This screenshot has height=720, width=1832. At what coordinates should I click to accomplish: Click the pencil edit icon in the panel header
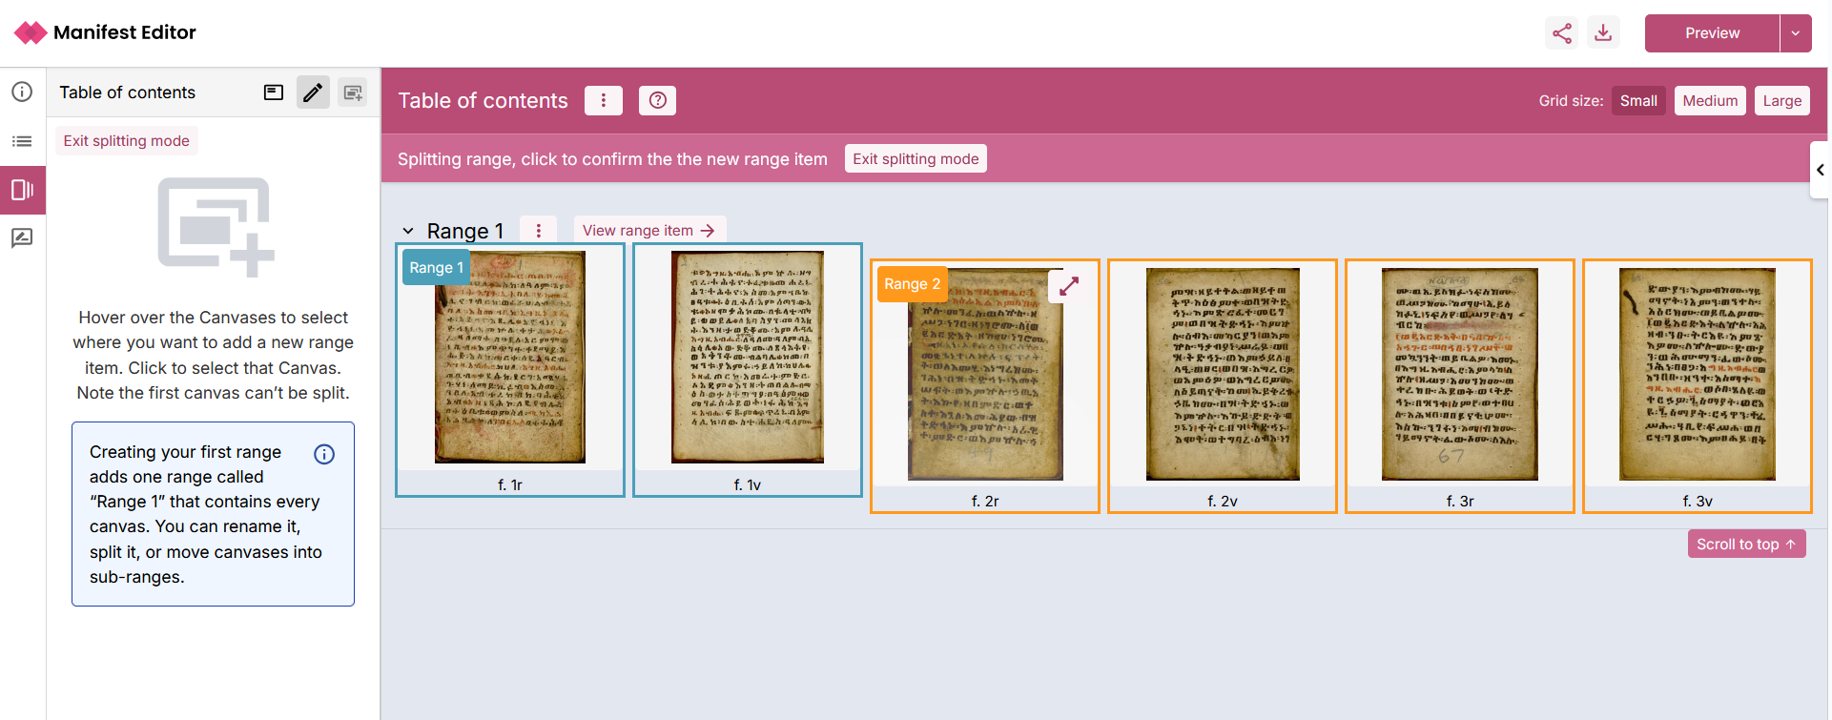coord(313,93)
